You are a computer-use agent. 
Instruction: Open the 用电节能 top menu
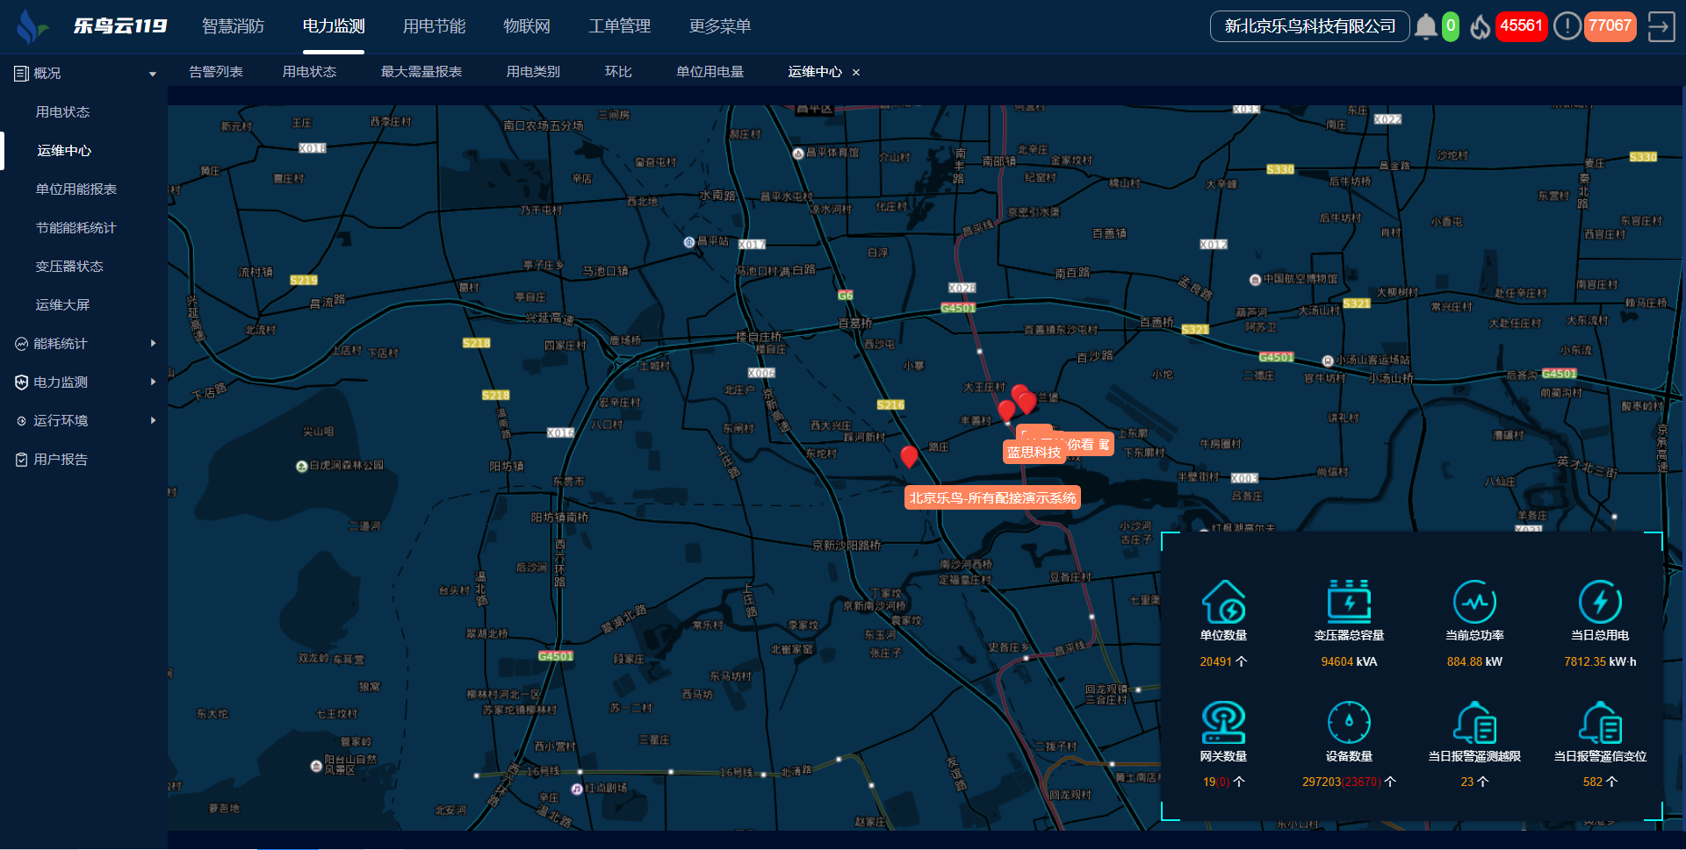[434, 26]
